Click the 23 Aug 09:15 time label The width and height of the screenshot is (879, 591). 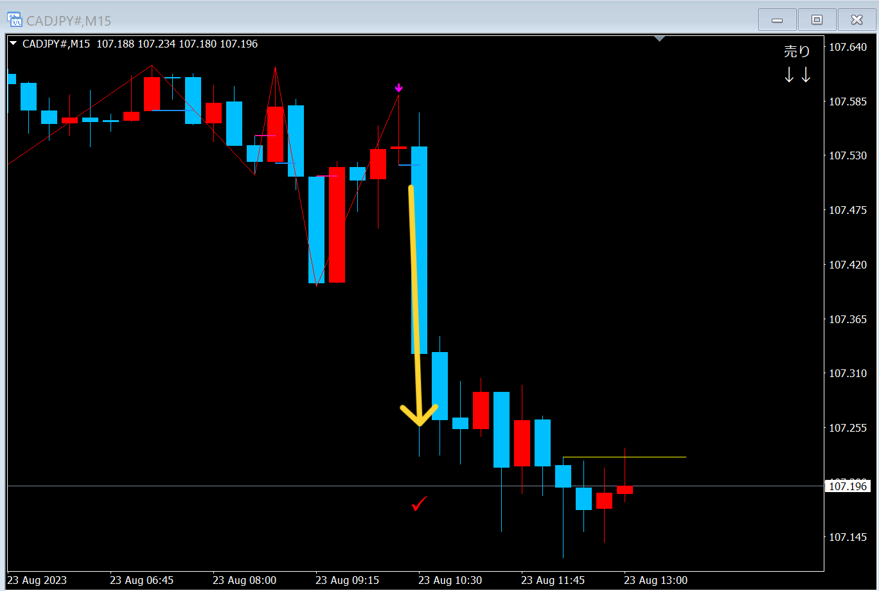(x=347, y=580)
